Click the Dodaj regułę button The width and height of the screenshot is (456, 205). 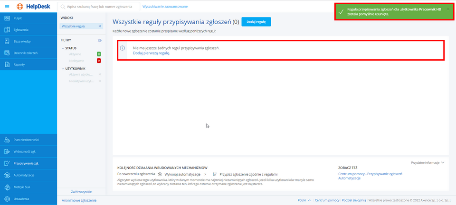click(256, 22)
